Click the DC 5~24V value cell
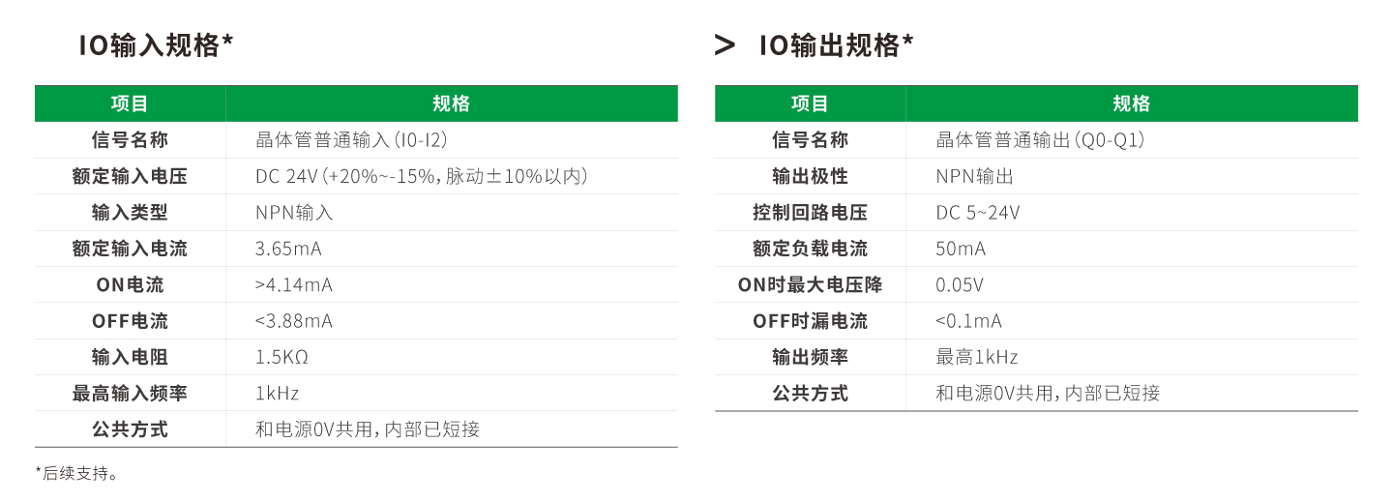1393x502 pixels. [977, 213]
